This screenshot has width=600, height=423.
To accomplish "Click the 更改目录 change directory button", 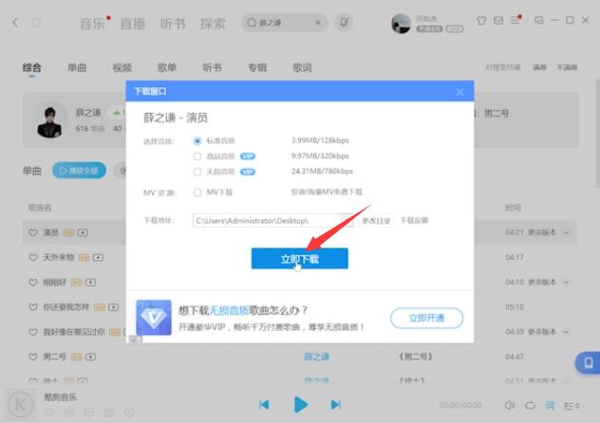I will [376, 220].
